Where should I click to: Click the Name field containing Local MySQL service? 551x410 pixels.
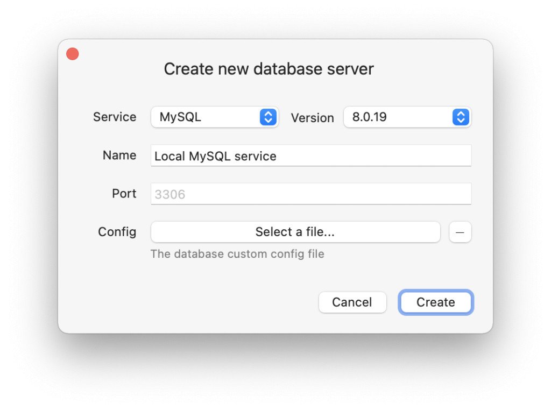pos(311,155)
